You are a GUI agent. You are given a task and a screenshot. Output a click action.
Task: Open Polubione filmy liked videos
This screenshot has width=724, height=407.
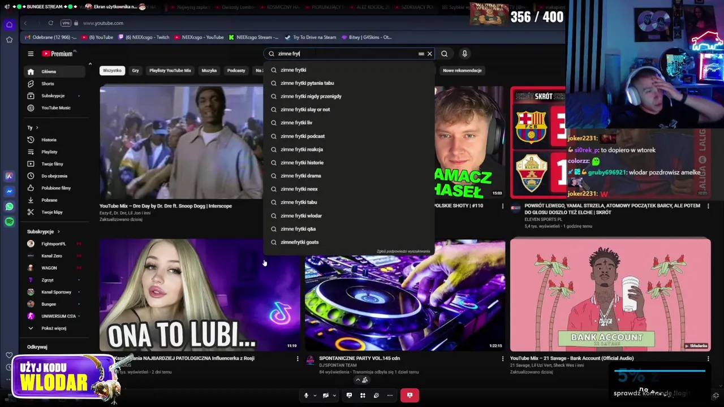[x=54, y=188]
